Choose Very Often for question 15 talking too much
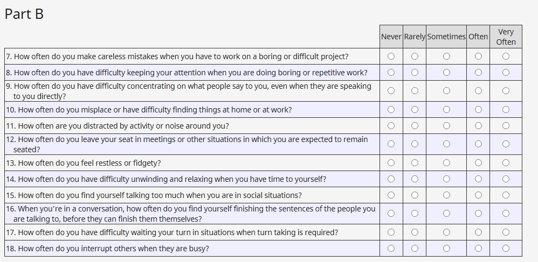The width and height of the screenshot is (538, 262). coord(506,195)
